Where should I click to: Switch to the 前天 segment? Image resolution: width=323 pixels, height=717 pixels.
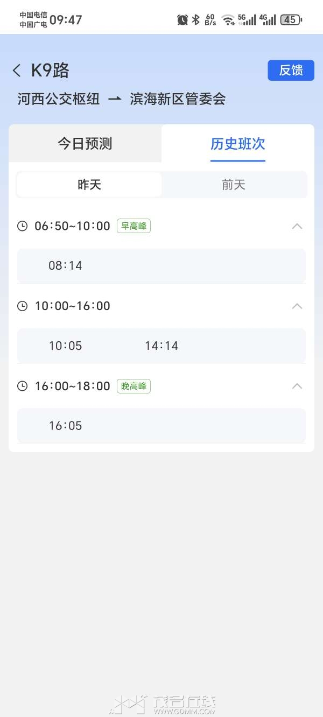point(234,185)
